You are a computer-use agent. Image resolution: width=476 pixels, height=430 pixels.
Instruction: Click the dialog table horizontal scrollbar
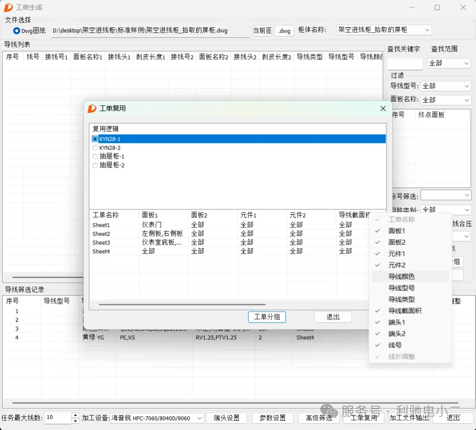[x=182, y=304]
